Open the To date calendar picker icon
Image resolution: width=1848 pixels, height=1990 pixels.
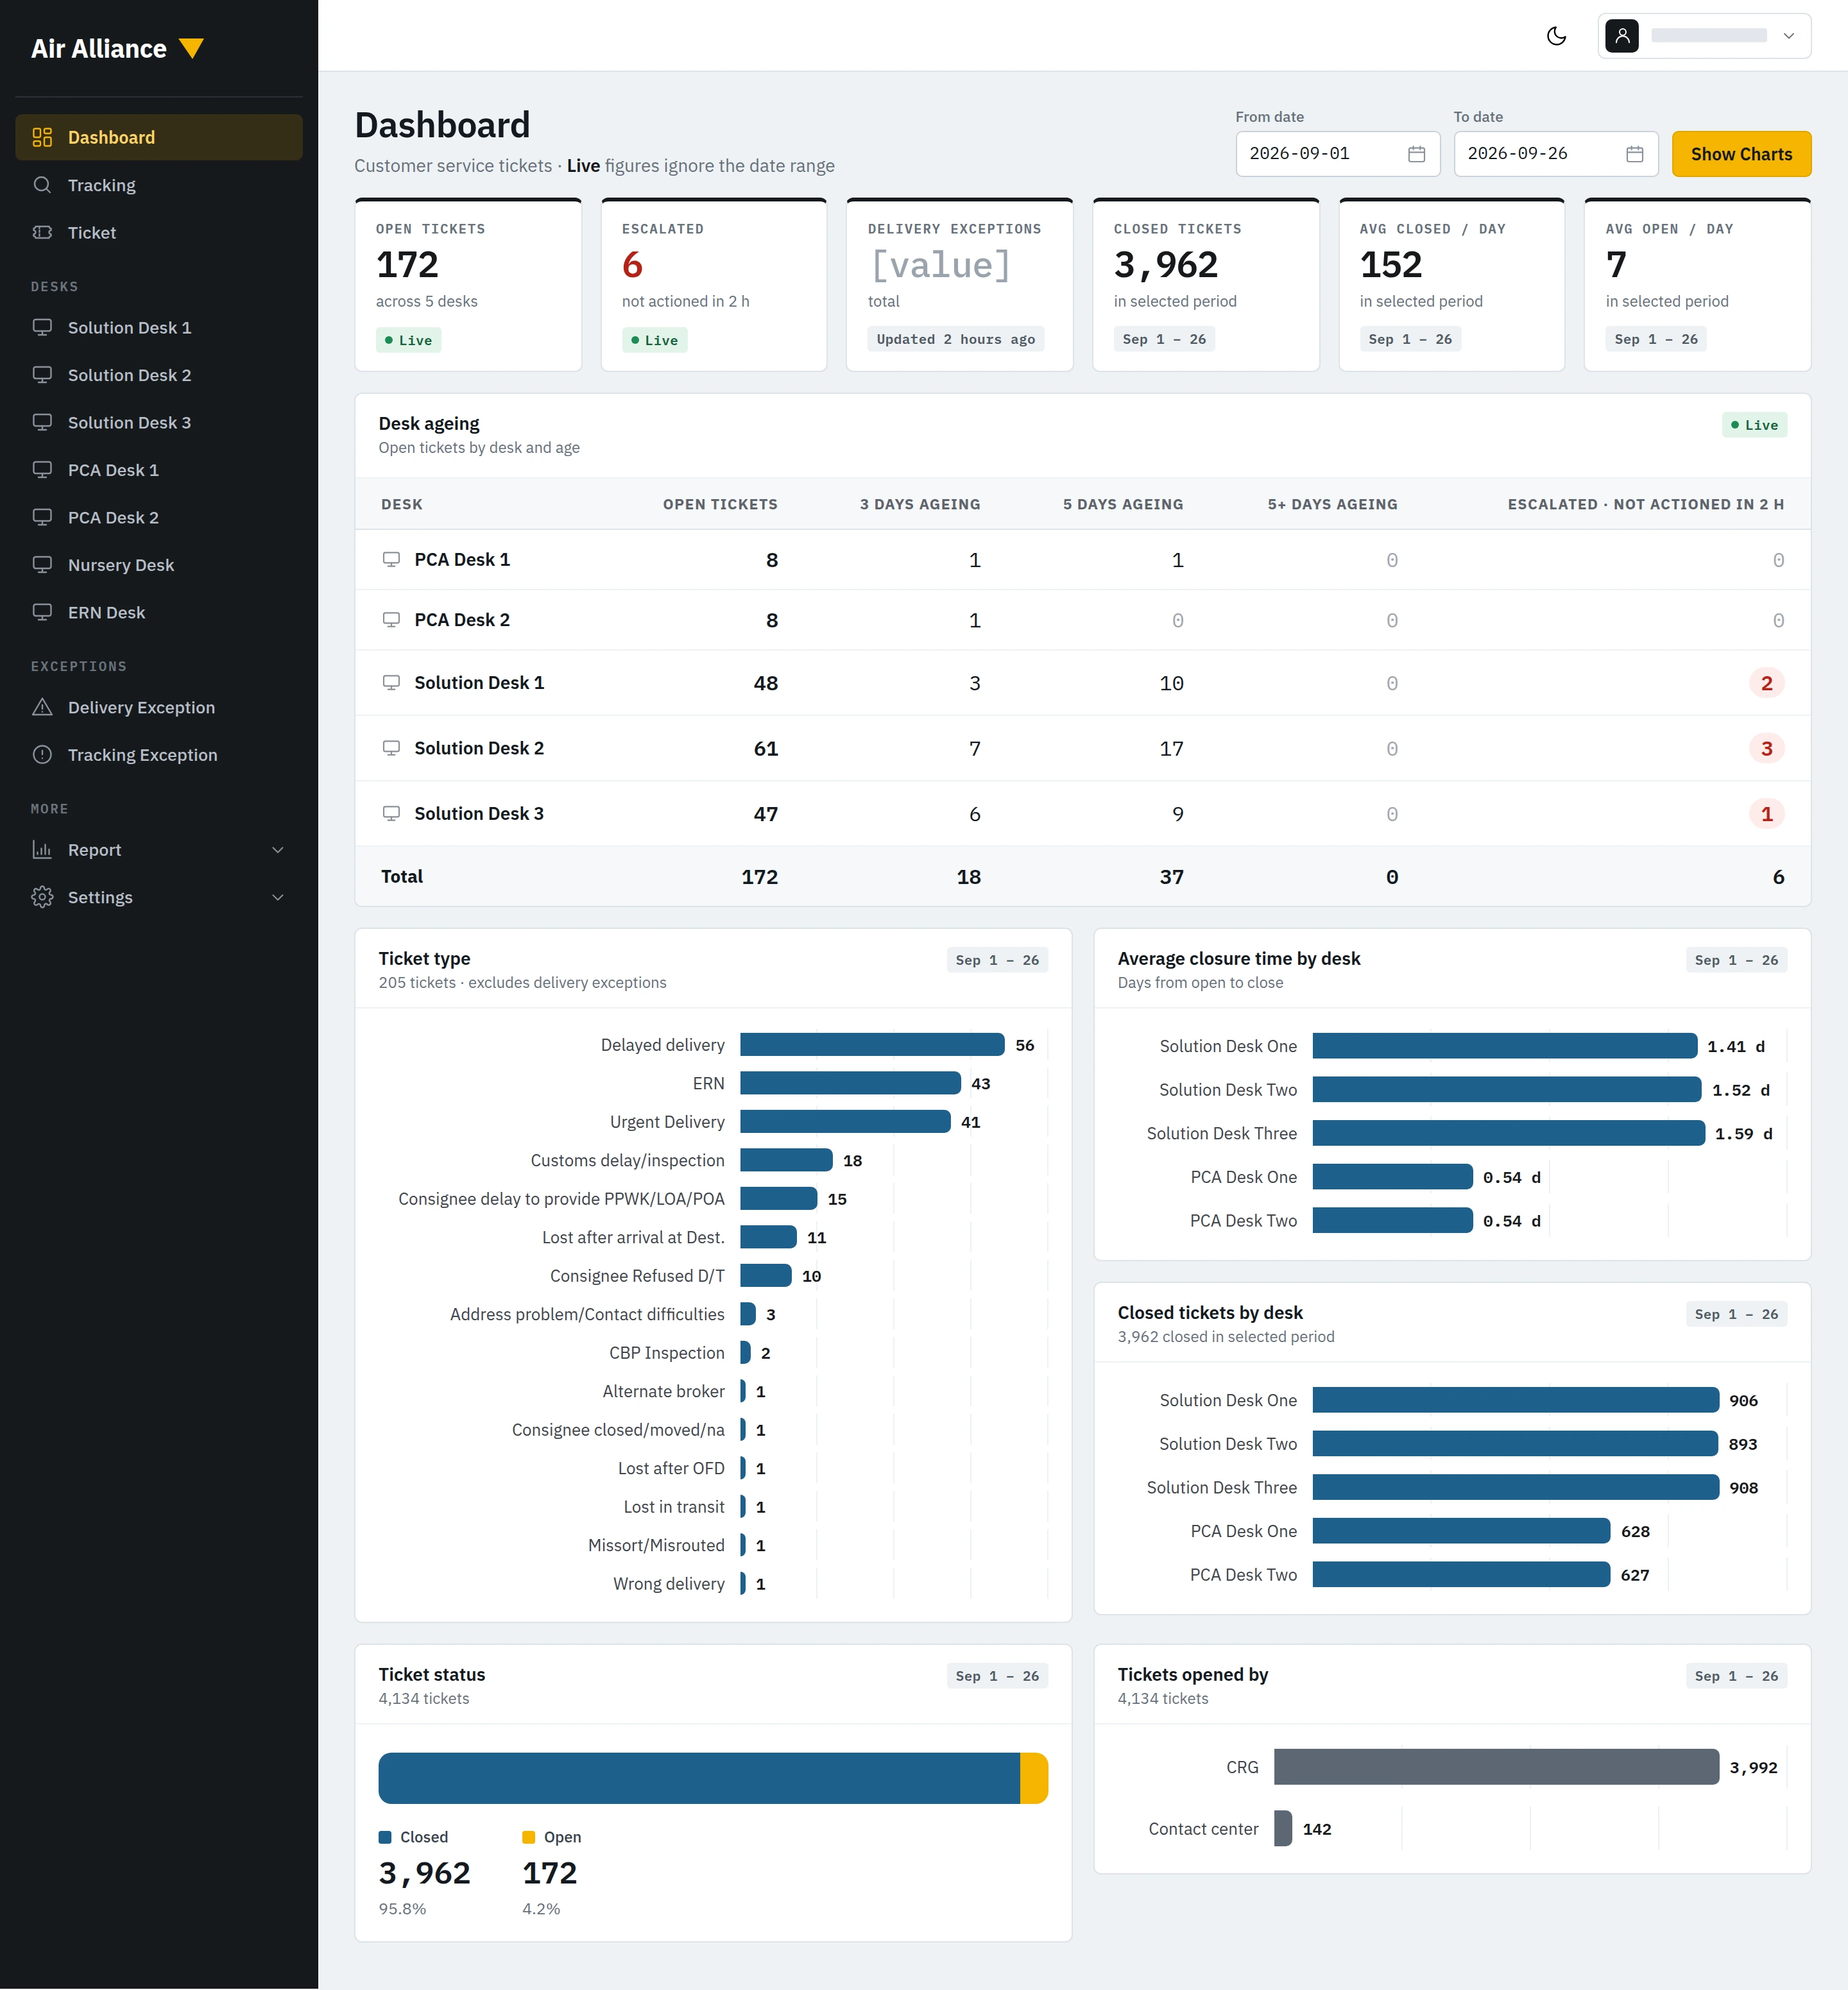(1634, 154)
